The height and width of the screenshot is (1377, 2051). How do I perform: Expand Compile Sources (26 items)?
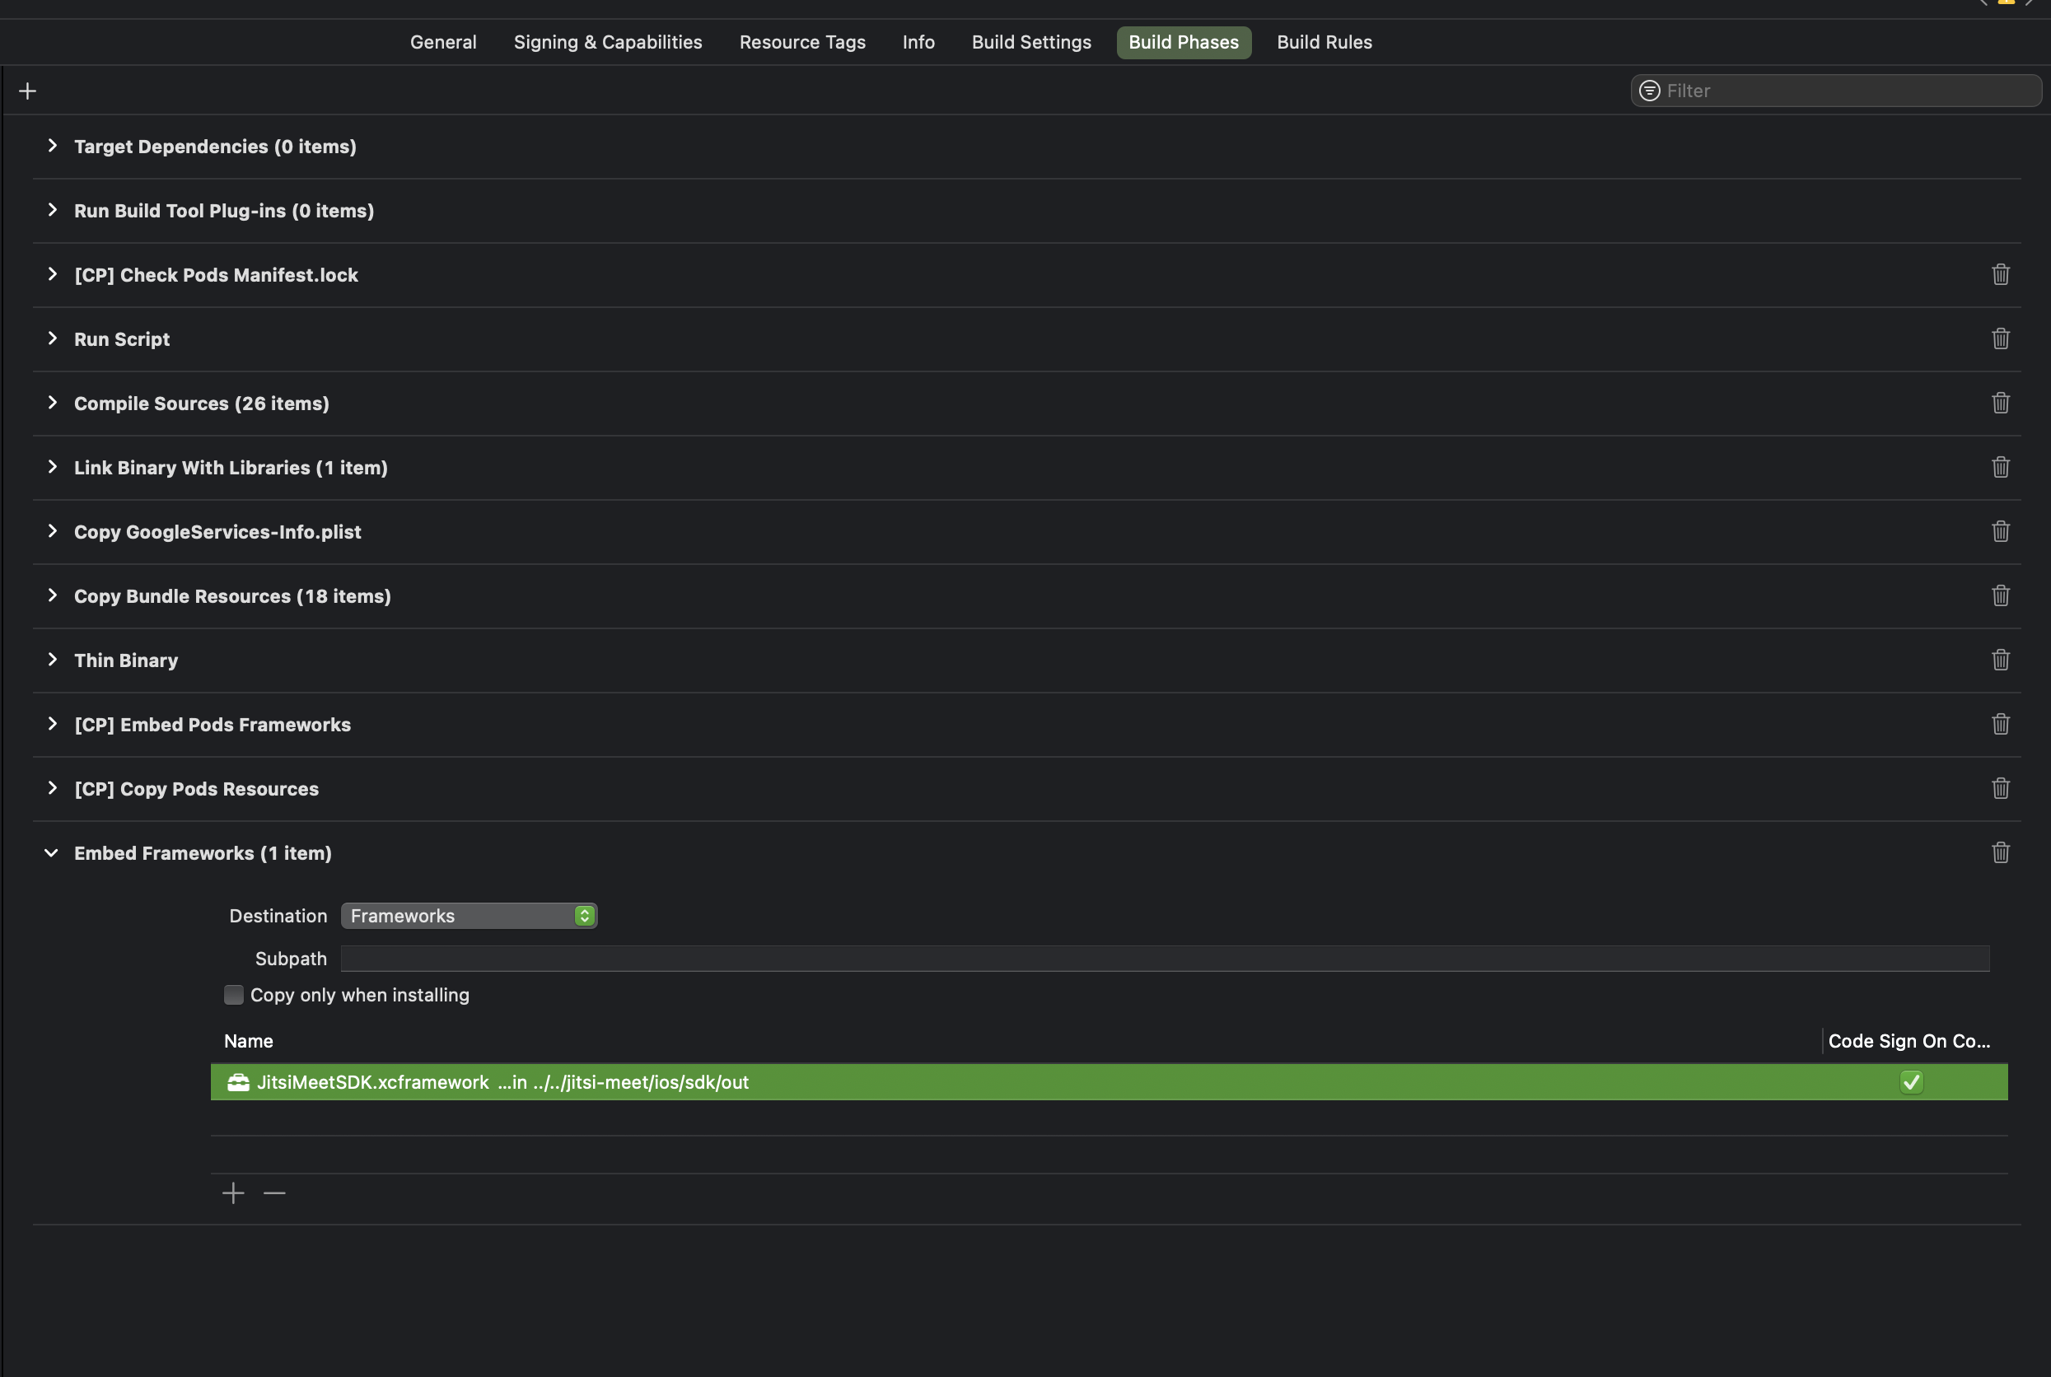point(52,403)
